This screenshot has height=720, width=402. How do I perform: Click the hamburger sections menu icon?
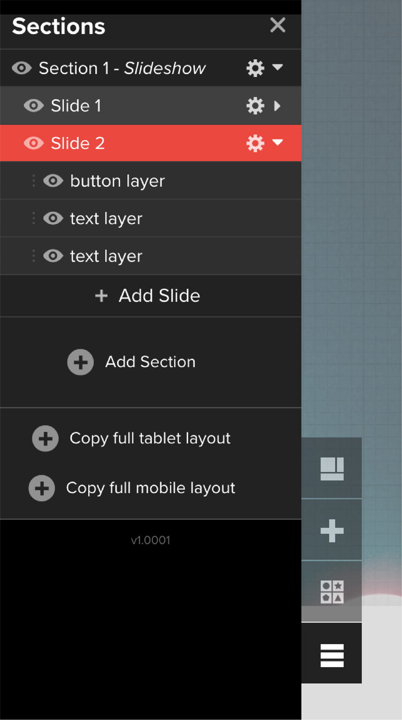(332, 655)
